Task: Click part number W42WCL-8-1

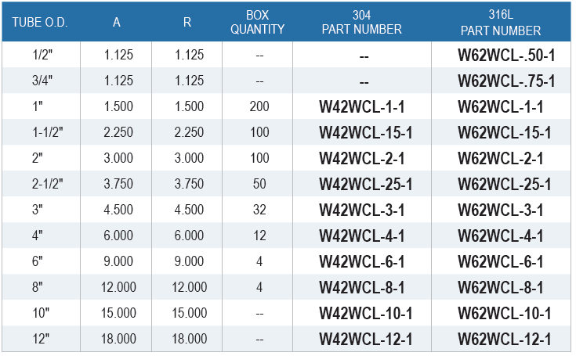Action: [x=362, y=287]
